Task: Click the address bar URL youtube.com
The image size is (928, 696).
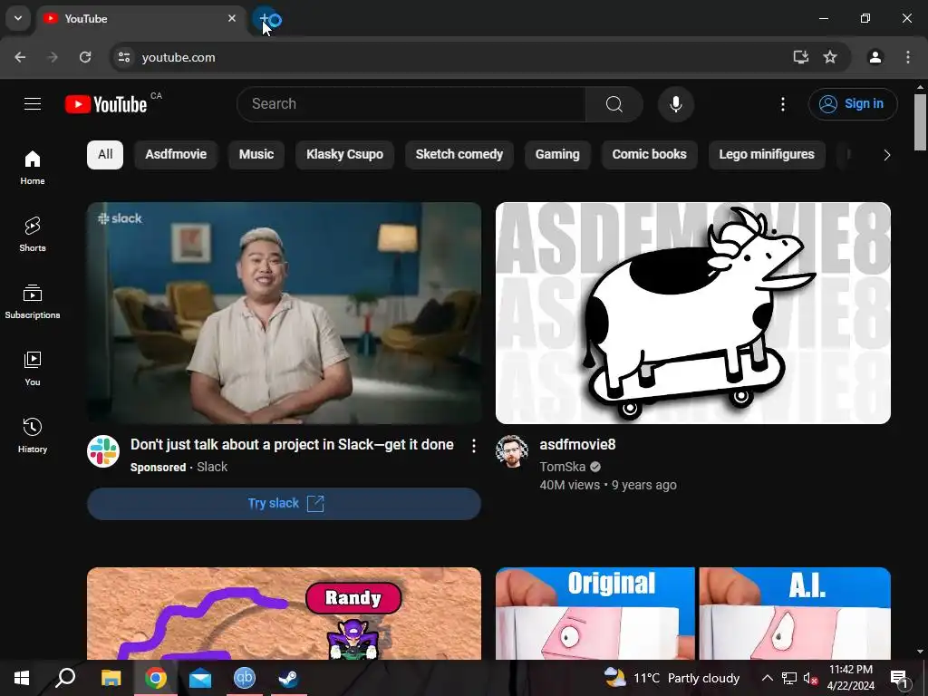Action: 179,57
